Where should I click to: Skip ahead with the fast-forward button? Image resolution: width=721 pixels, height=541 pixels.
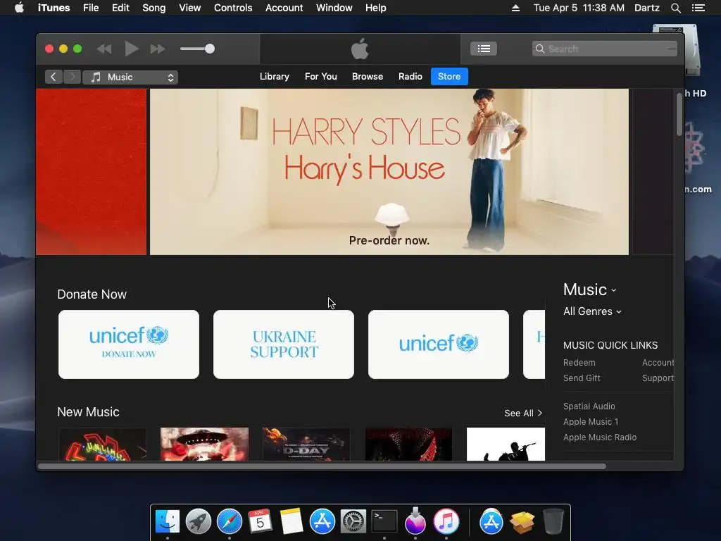(x=158, y=49)
